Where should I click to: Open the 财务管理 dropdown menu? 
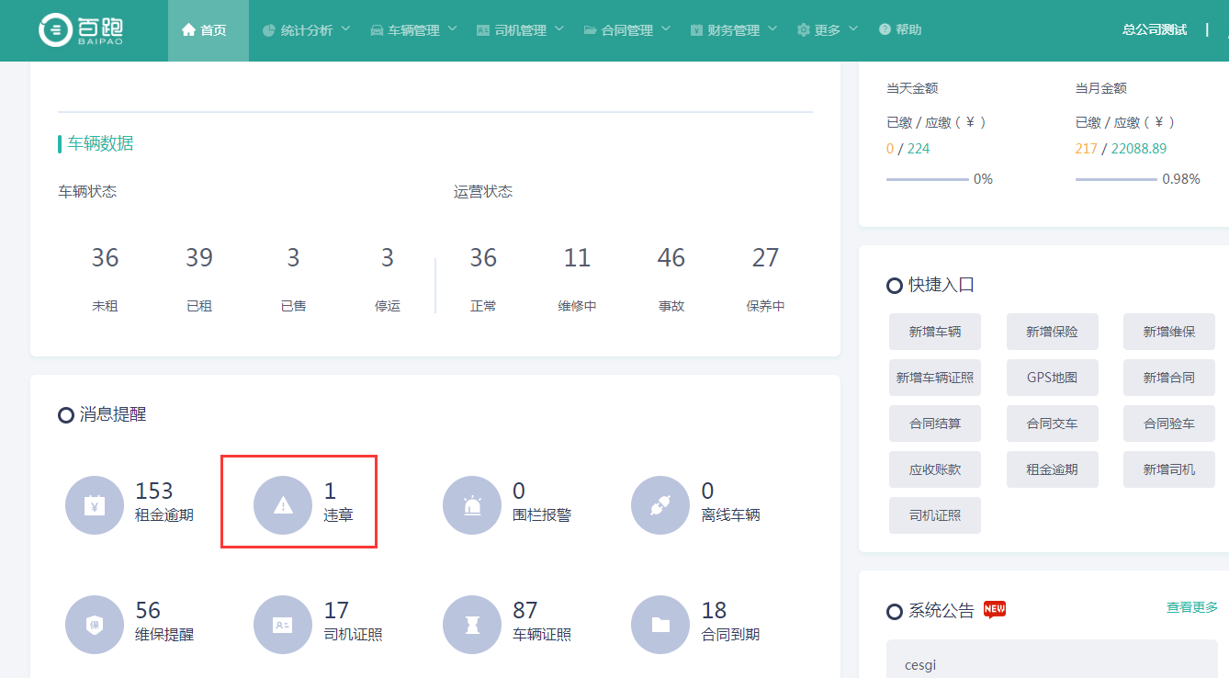(733, 30)
